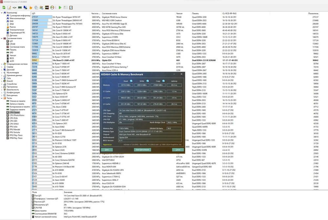Expand the Хранение данных tree node
The image size is (328, 220).
[x=1, y=75]
